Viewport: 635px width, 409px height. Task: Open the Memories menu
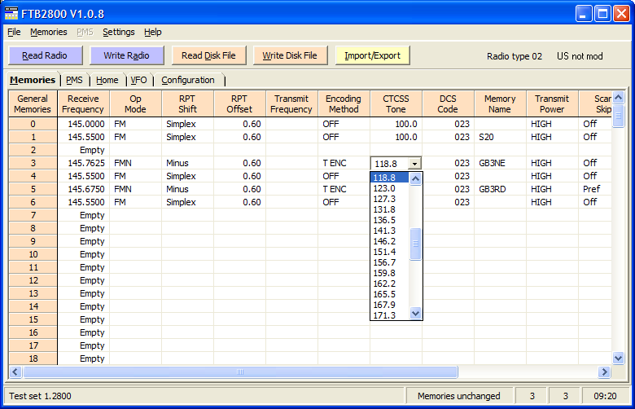coord(49,32)
